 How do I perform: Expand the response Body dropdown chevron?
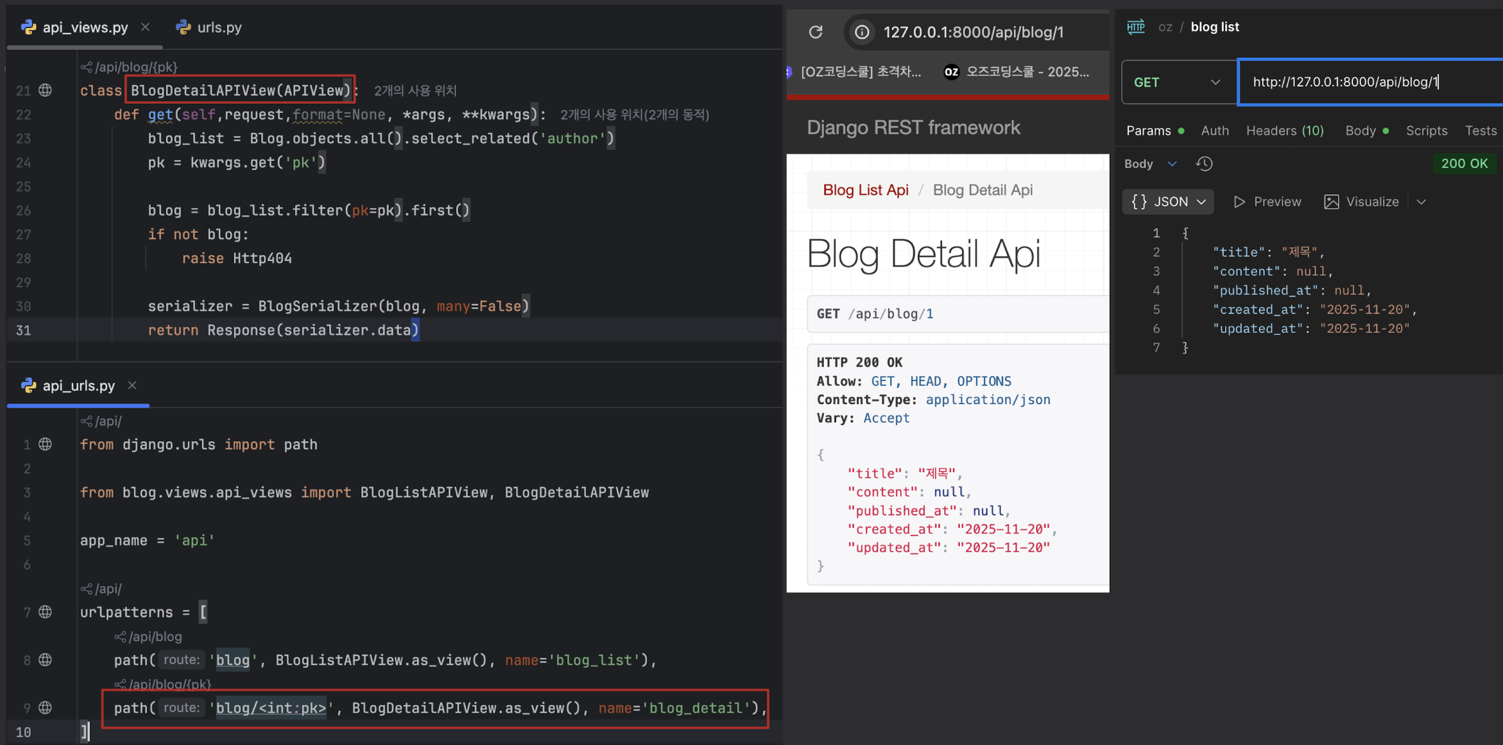[x=1172, y=164]
